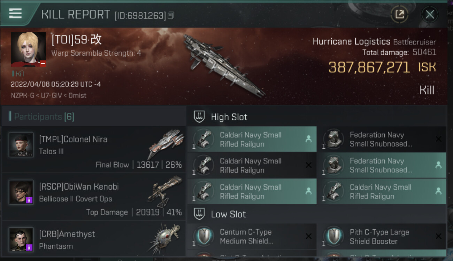
Task: Click the share kill report icon
Action: point(399,14)
